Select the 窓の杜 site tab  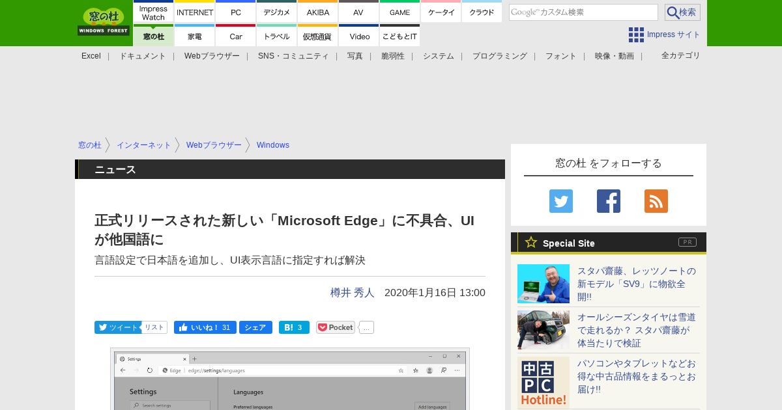point(153,36)
